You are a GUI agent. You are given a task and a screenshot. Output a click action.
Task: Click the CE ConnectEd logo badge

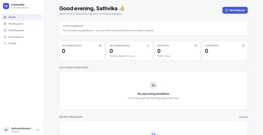pos(6,6)
